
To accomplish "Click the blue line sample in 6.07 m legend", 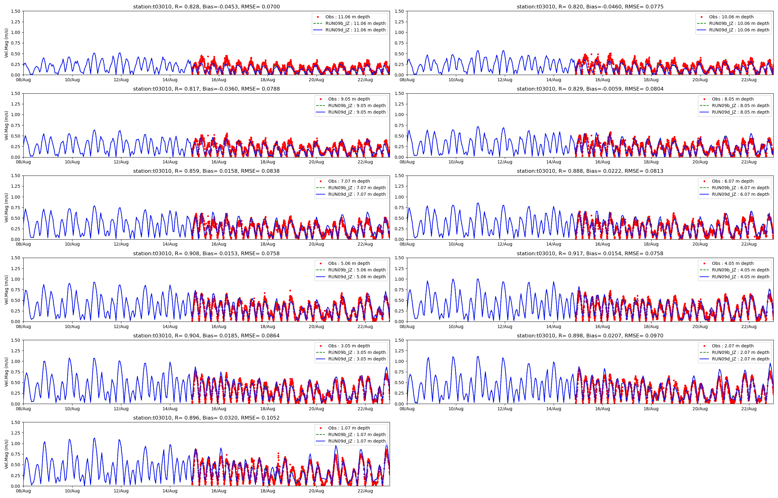I will pos(704,194).
